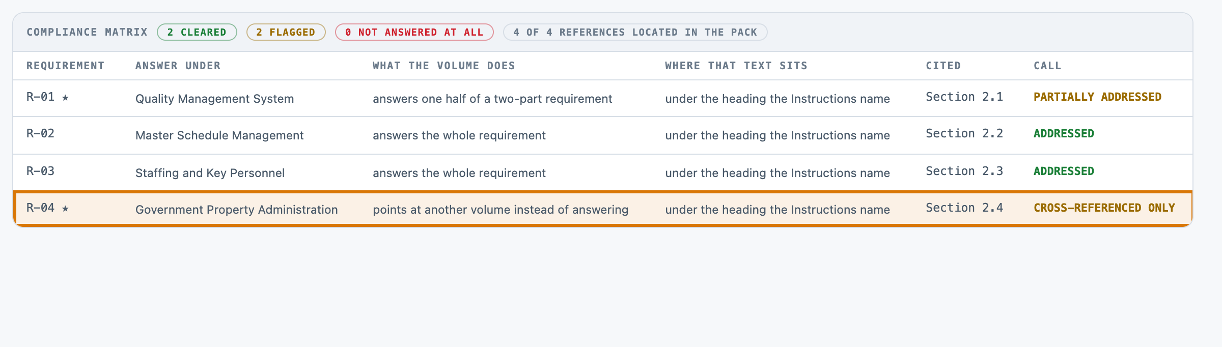Open the 4 of 4 references located pill
Image resolution: width=1222 pixels, height=347 pixels.
(x=635, y=32)
